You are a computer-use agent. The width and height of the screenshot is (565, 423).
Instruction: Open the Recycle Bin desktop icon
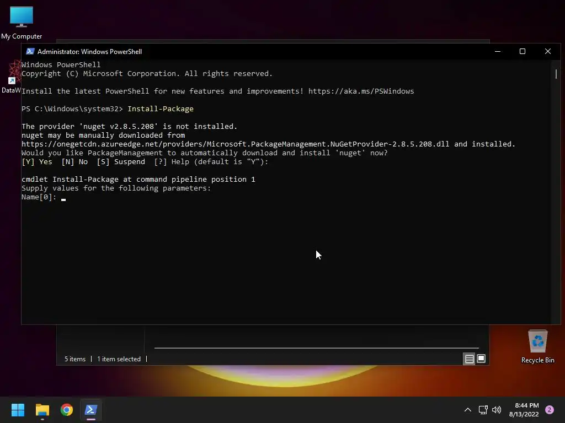(x=537, y=346)
